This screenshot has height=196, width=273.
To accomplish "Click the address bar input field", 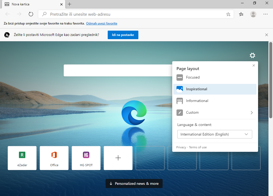I will [133, 14].
